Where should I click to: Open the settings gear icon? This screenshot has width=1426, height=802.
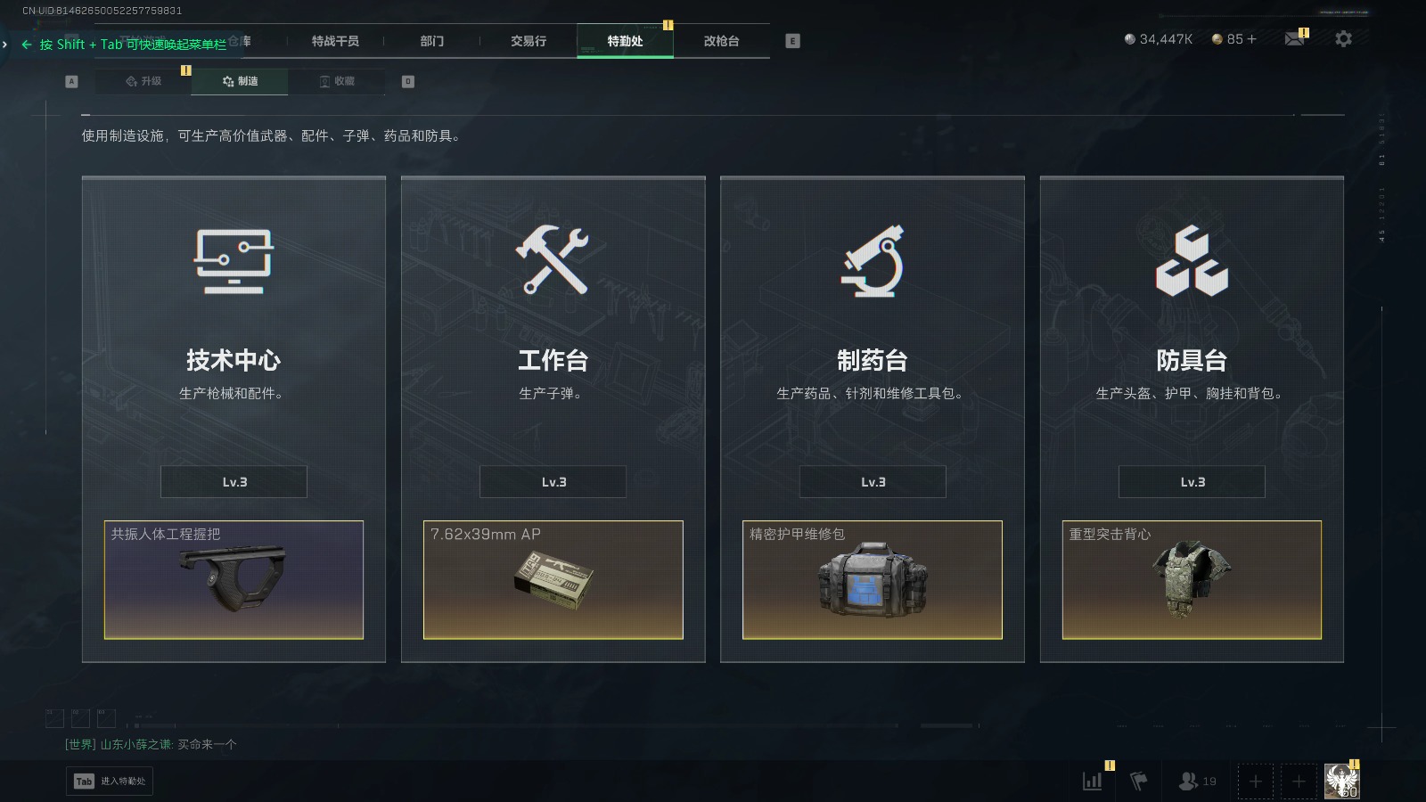coord(1343,39)
